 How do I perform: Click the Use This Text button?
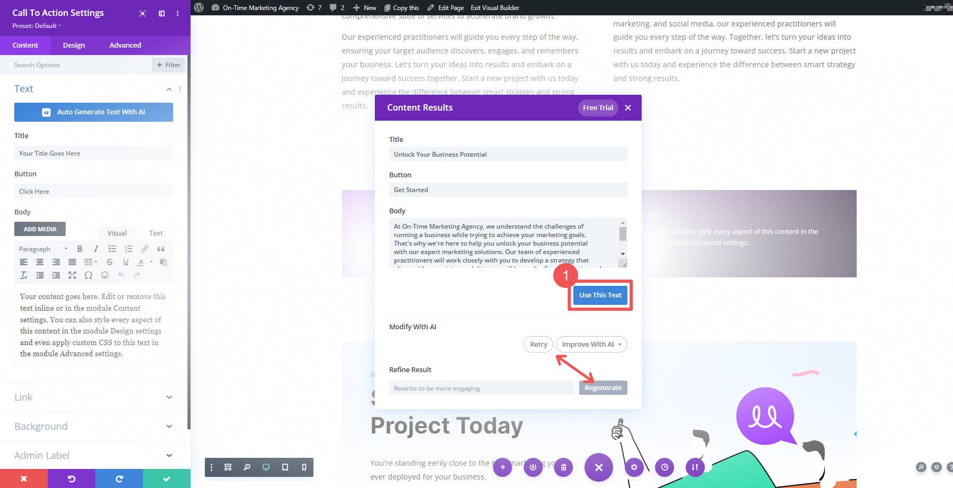pos(600,295)
